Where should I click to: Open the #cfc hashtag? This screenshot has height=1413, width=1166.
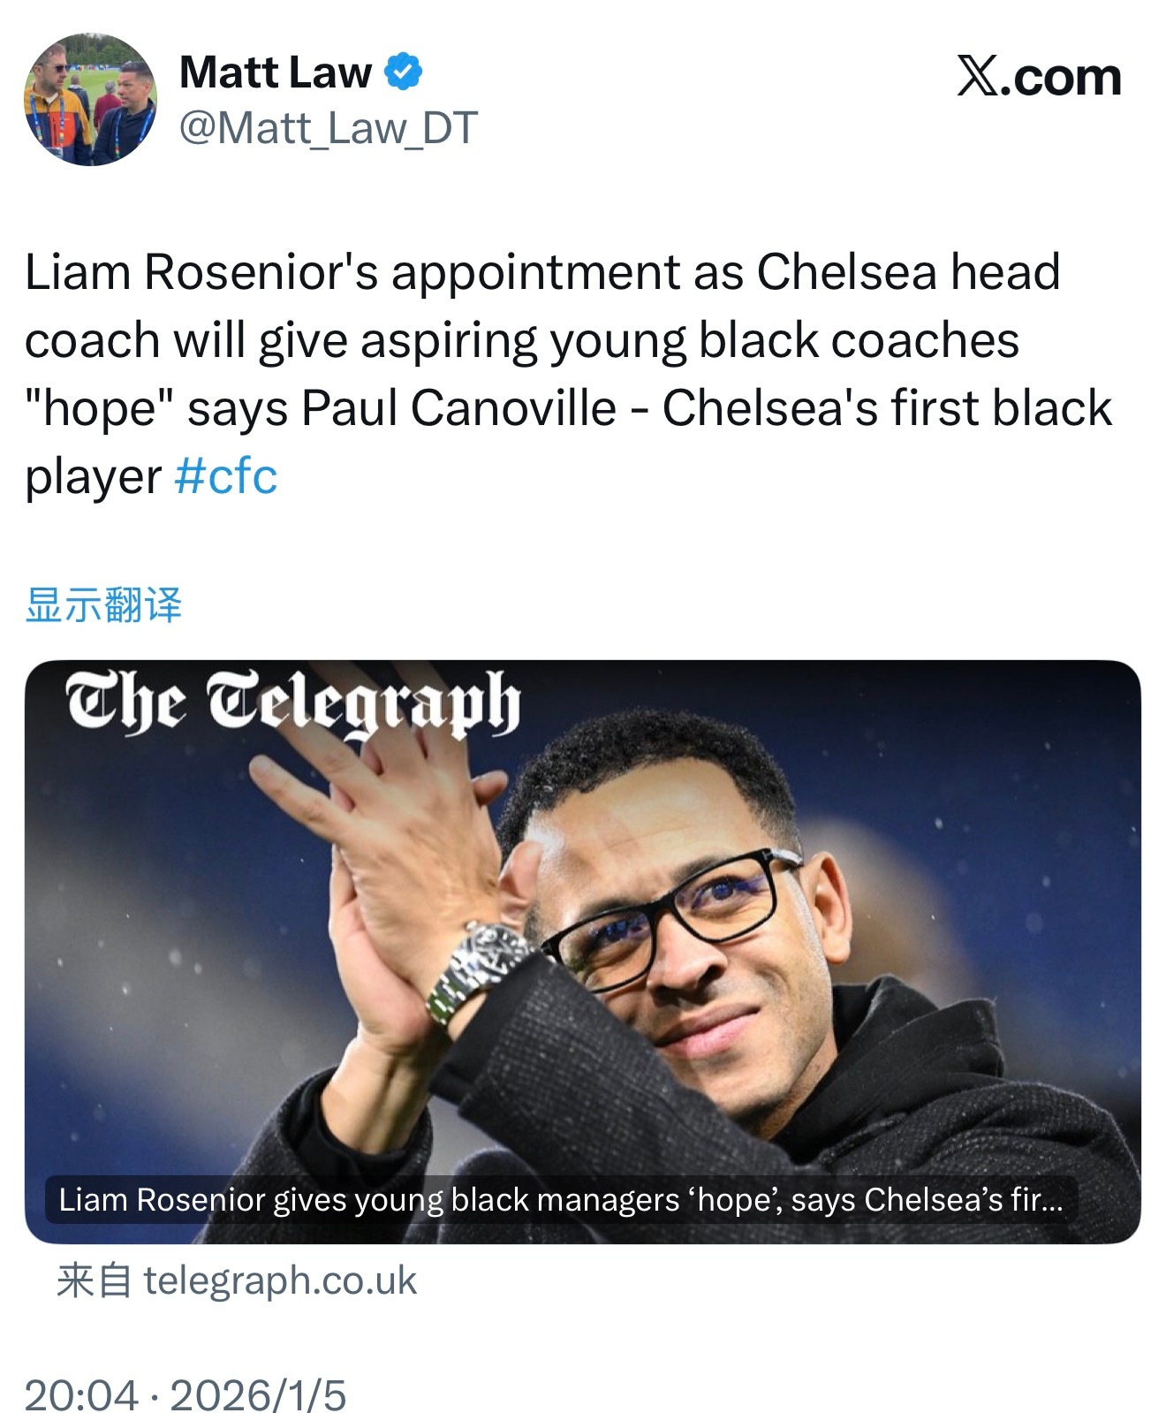coord(226,476)
